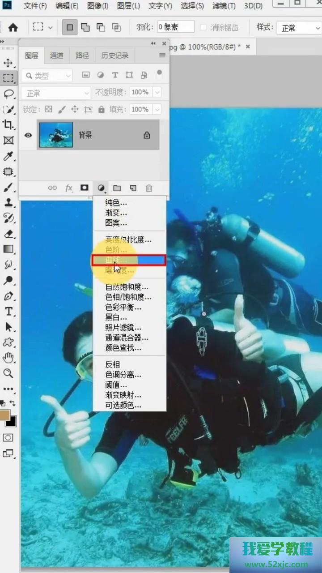
Task: Click the delete layer trash icon
Action: 149,188
